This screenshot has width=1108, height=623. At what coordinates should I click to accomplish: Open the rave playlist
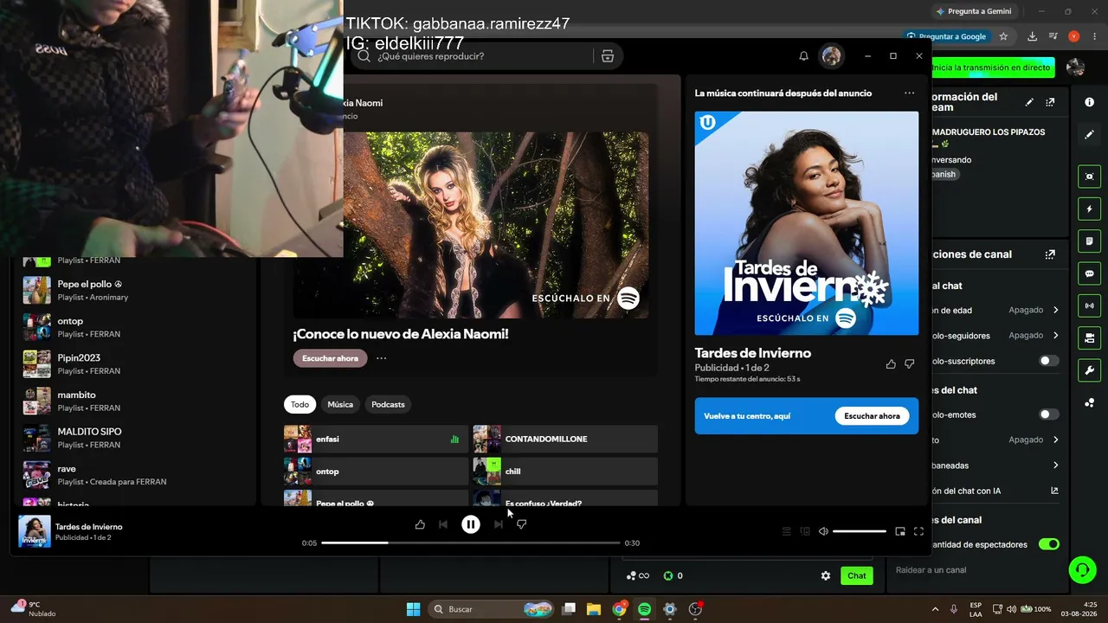[x=134, y=474]
